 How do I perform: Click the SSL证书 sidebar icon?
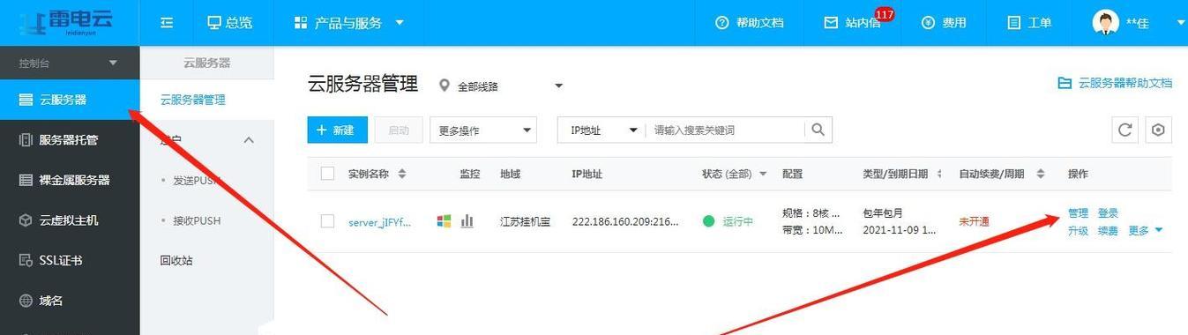26,261
